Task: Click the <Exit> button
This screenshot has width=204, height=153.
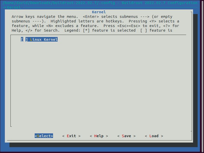Action: (72, 136)
